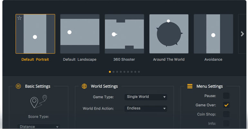Click the World Settings globe icon

click(84, 86)
